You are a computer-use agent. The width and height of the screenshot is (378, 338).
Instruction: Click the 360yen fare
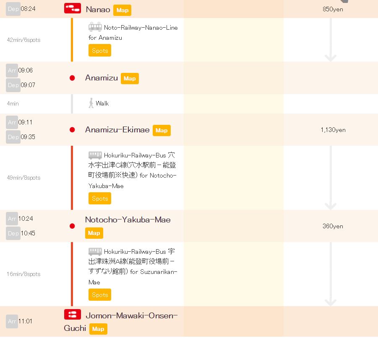(x=333, y=226)
